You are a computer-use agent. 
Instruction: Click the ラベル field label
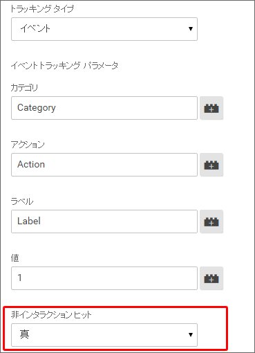click(22, 201)
